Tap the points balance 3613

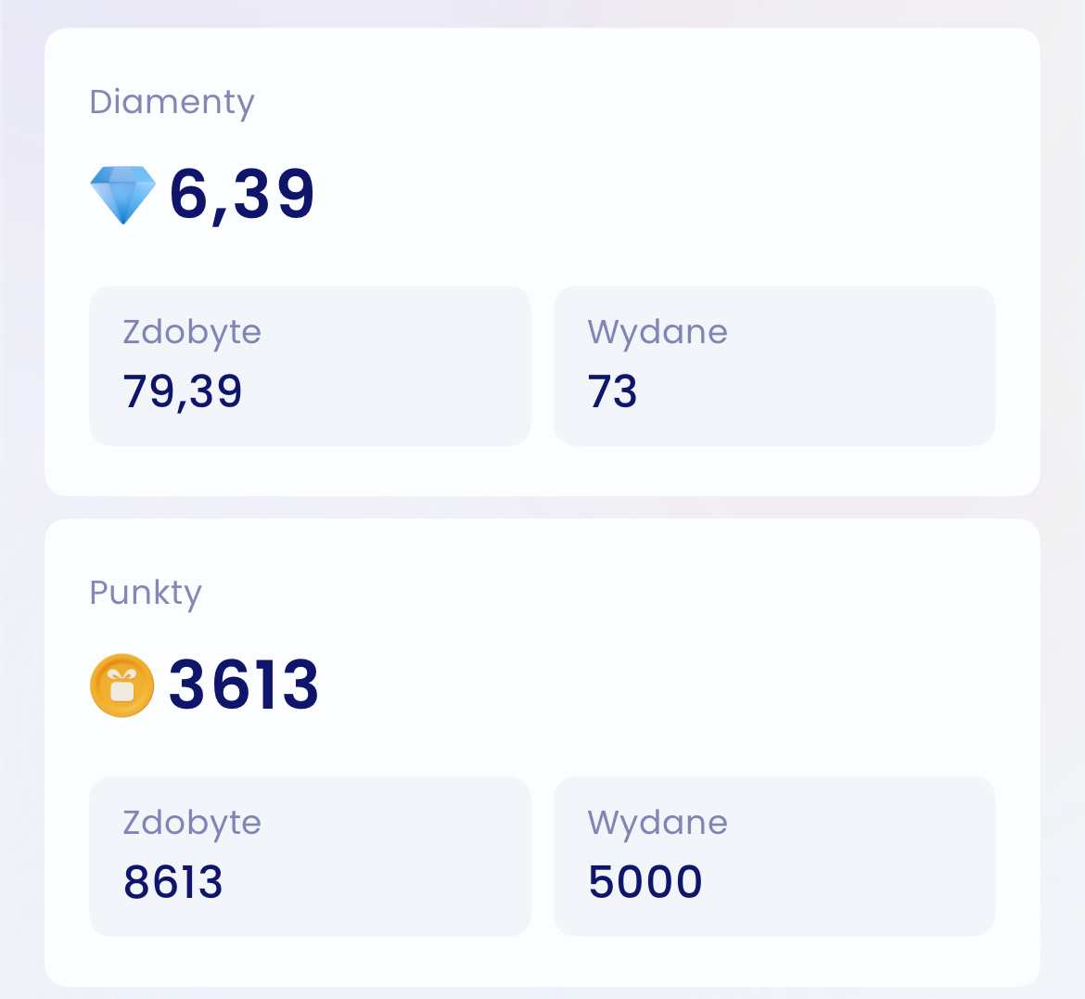click(244, 685)
